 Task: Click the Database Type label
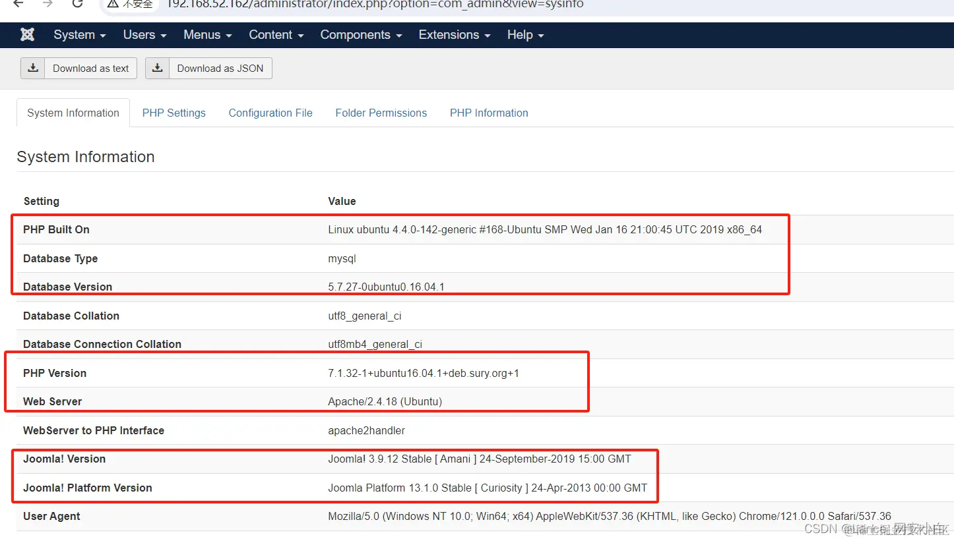(60, 258)
